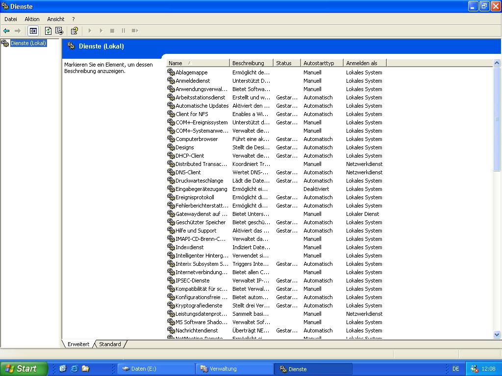Click the Dienste taskbar button

tap(313, 369)
